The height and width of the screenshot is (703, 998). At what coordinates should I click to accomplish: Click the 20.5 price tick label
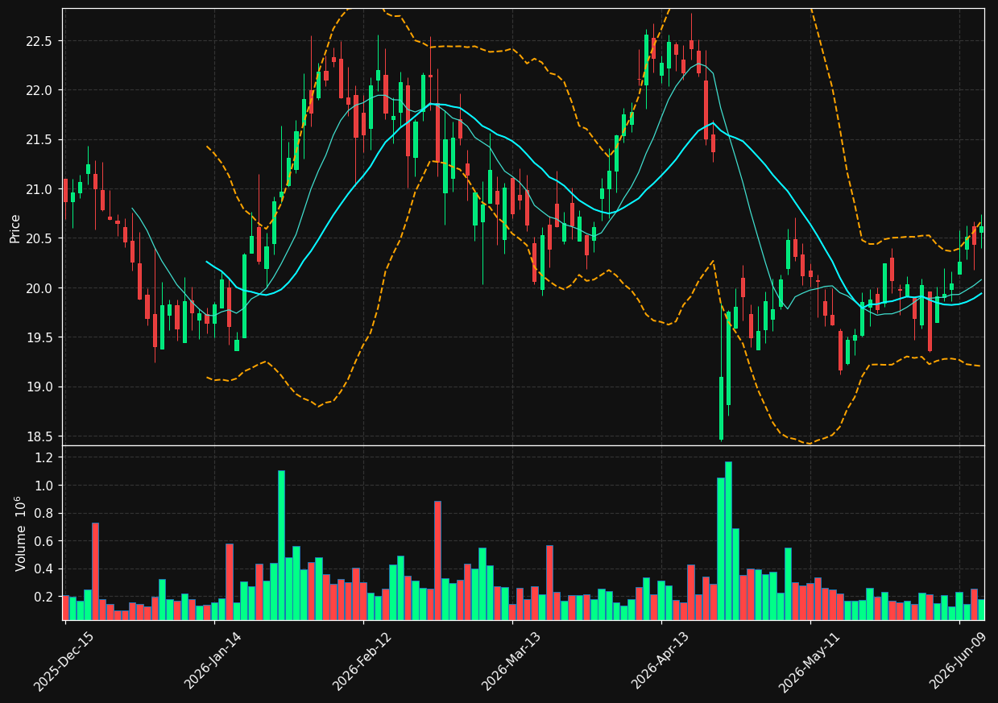tap(39, 238)
